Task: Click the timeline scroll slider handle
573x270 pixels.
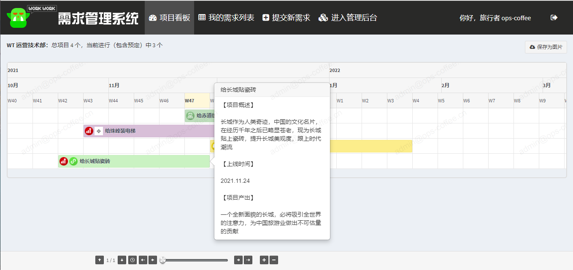Action: click(x=163, y=260)
